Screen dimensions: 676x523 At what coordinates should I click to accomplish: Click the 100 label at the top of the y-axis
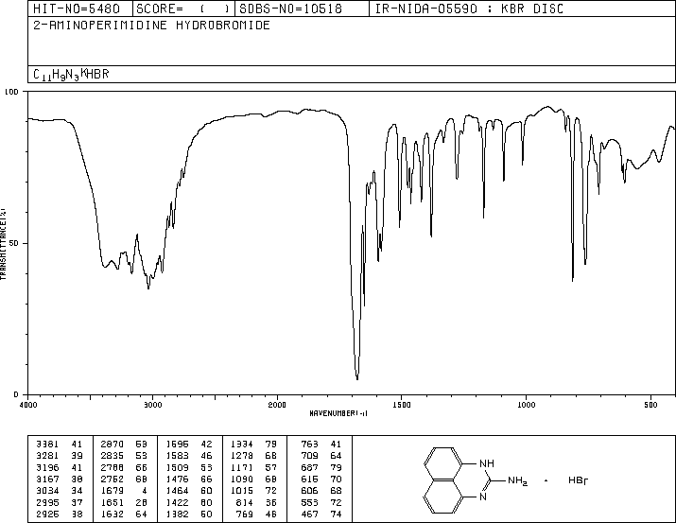tap(11, 92)
